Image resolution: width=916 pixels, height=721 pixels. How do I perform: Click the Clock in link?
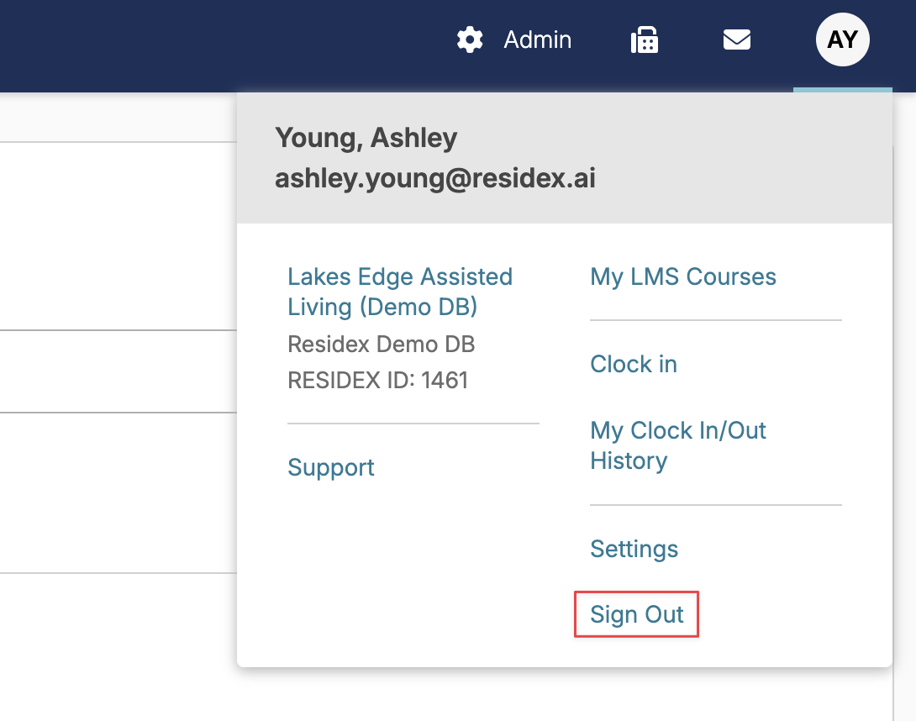point(634,364)
